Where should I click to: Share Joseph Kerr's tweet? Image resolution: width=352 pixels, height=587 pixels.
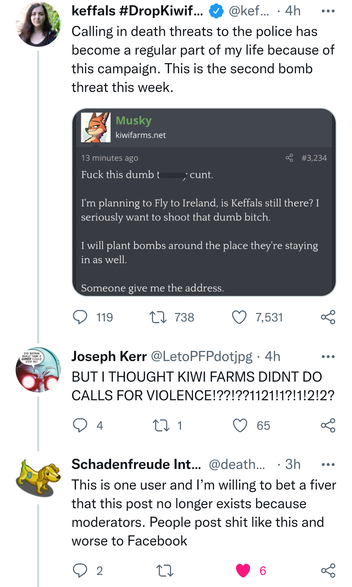[x=328, y=425]
